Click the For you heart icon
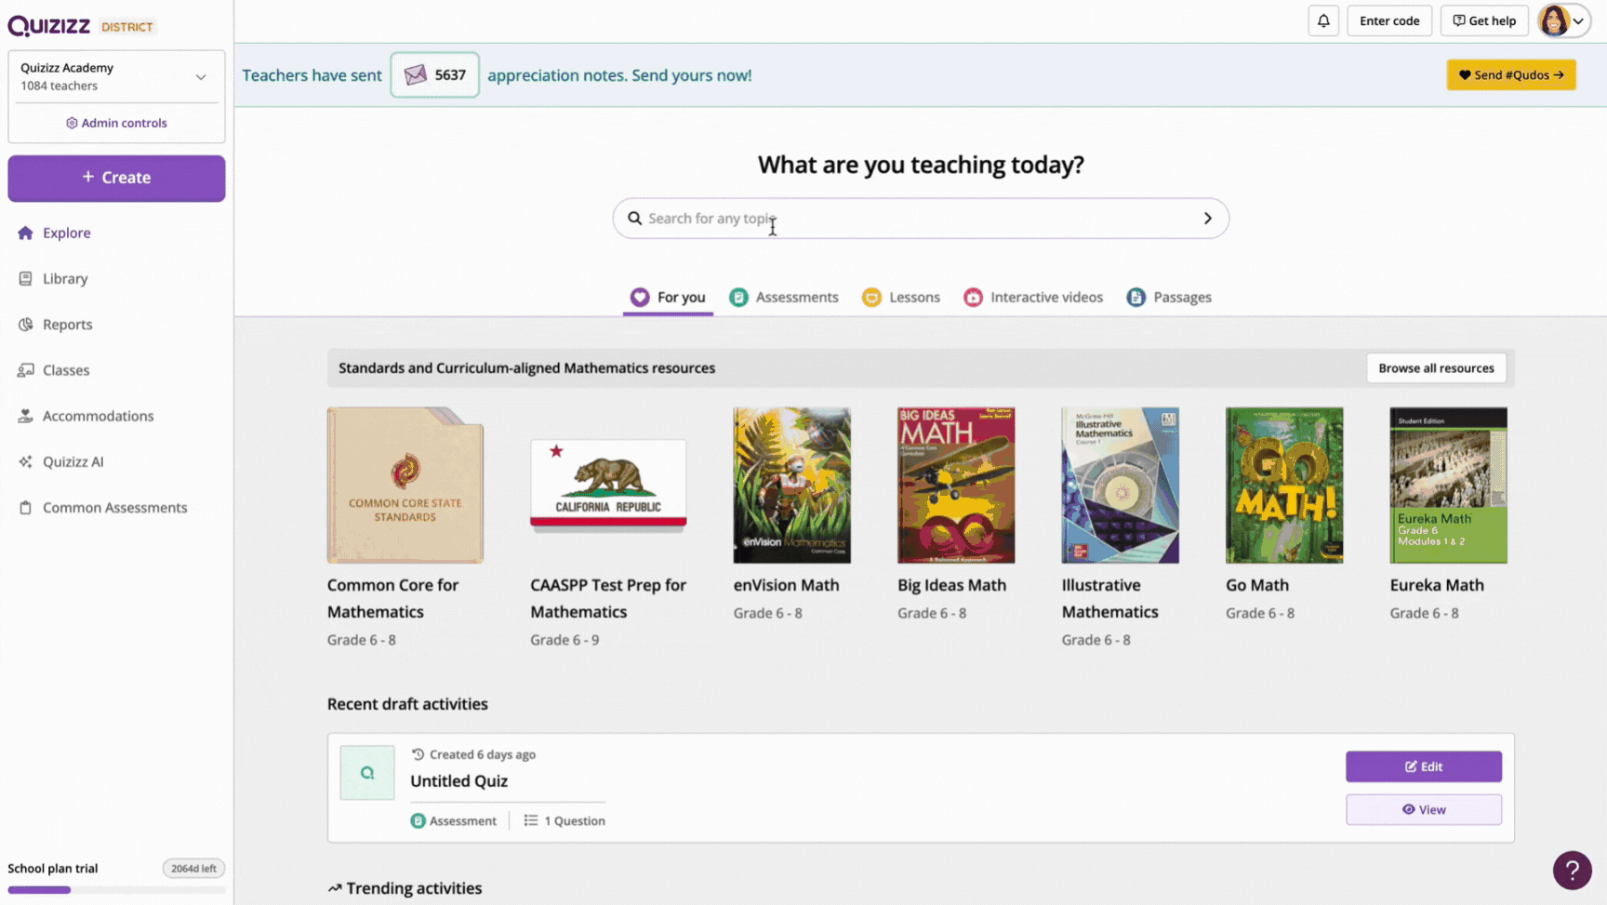This screenshot has width=1607, height=905. 640,297
